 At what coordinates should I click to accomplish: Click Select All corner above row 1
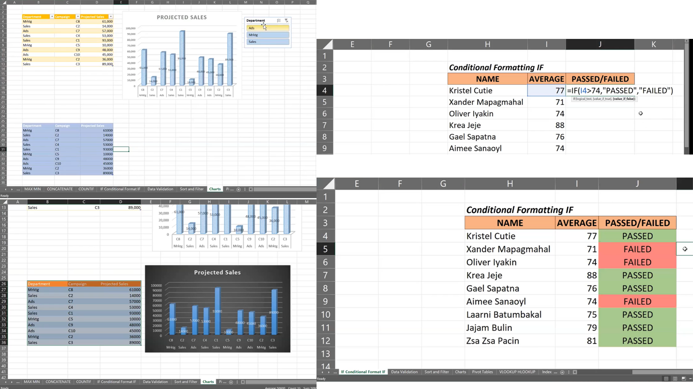tap(328, 184)
